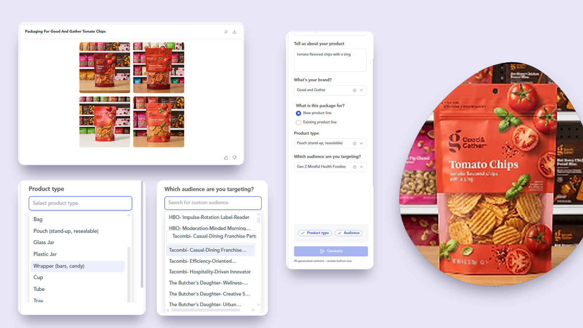The height and width of the screenshot is (328, 583).
Task: Click the audience list vertical scrollbar thumb
Action: (x=259, y=220)
